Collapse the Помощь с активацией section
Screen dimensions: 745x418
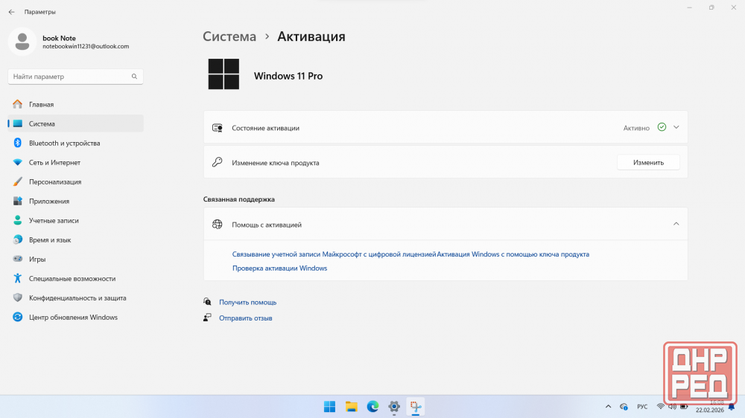coord(676,224)
